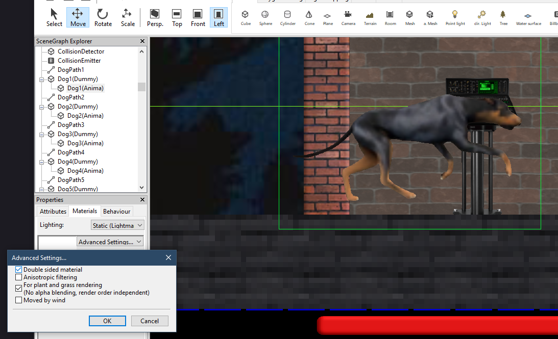Select DogPath2 in the scene tree
The image size is (558, 339).
click(71, 97)
